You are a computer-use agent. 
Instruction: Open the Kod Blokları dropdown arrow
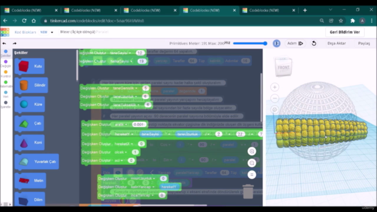[52, 32]
